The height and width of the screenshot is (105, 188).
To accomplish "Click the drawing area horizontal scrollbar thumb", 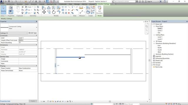I will (x=110, y=101).
